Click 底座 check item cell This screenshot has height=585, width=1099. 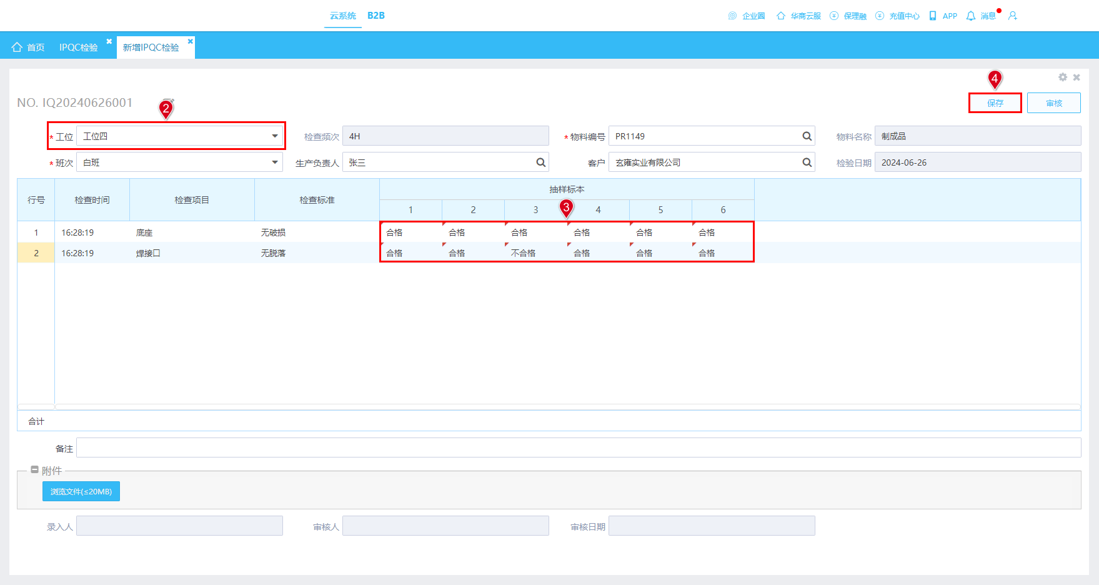[x=192, y=232]
